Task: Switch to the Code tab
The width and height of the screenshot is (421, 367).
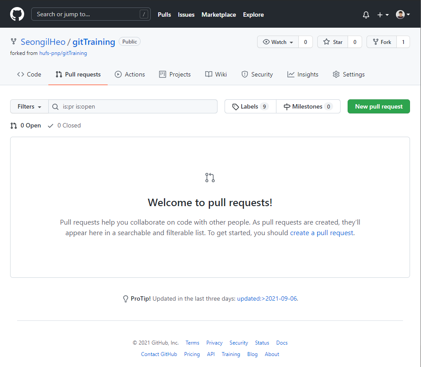Action: click(29, 74)
